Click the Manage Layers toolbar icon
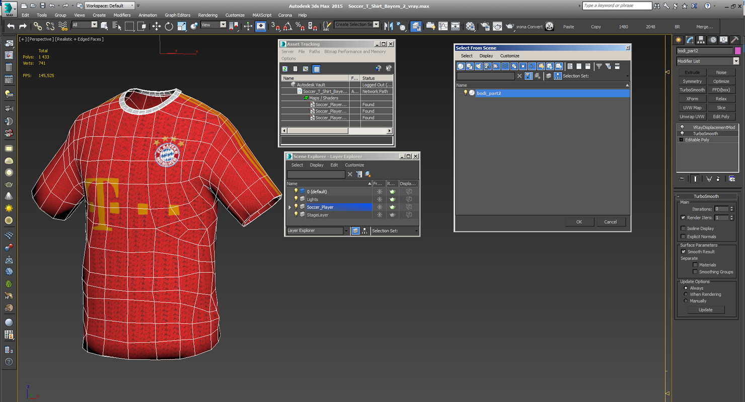 point(416,26)
